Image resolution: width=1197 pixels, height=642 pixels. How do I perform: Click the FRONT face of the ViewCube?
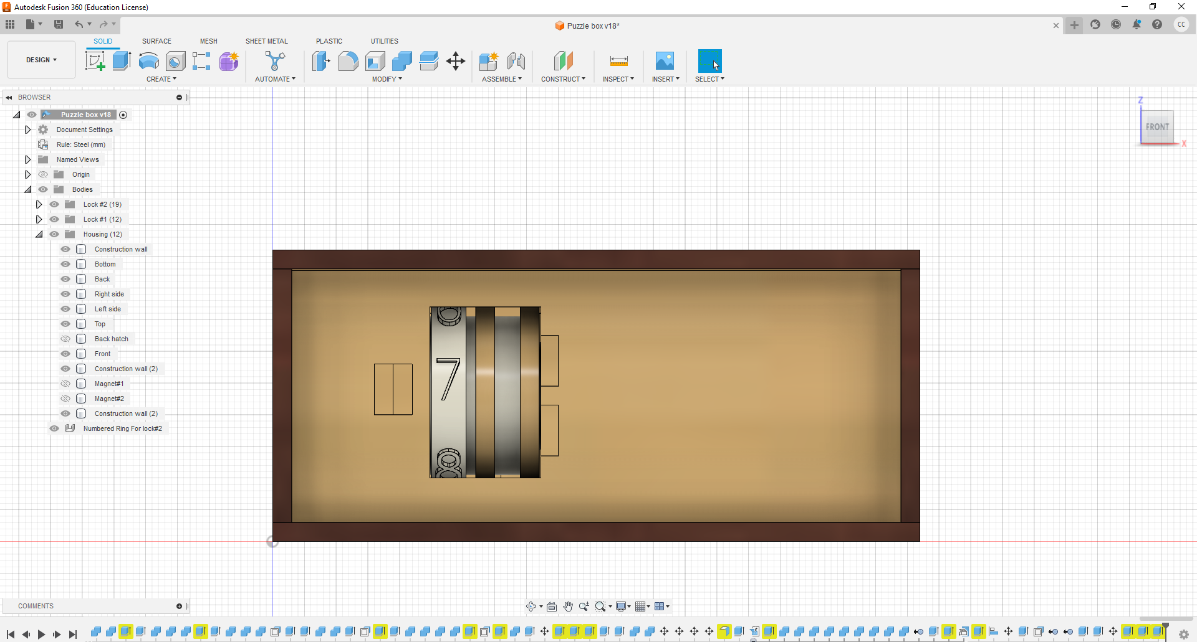tap(1157, 127)
